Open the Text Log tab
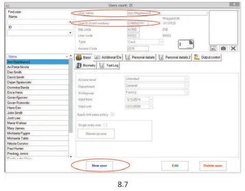This screenshot has width=245, height=191. click(x=109, y=65)
